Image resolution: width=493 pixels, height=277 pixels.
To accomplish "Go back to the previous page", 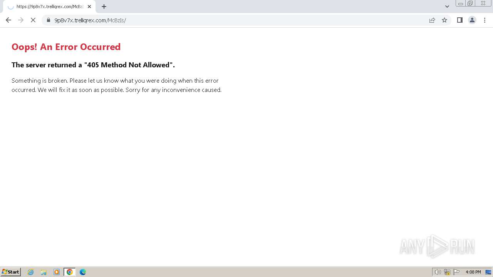I will [8, 20].
